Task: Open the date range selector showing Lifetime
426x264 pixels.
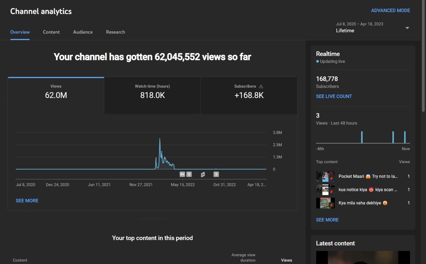Action: (x=373, y=27)
